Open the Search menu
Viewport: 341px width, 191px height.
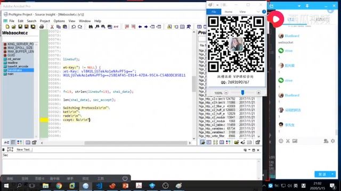click(31, 21)
